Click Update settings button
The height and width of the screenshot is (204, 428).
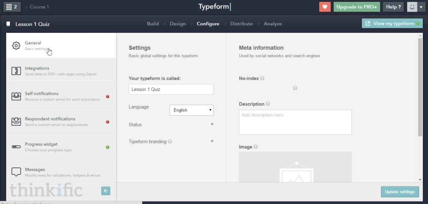point(400,192)
